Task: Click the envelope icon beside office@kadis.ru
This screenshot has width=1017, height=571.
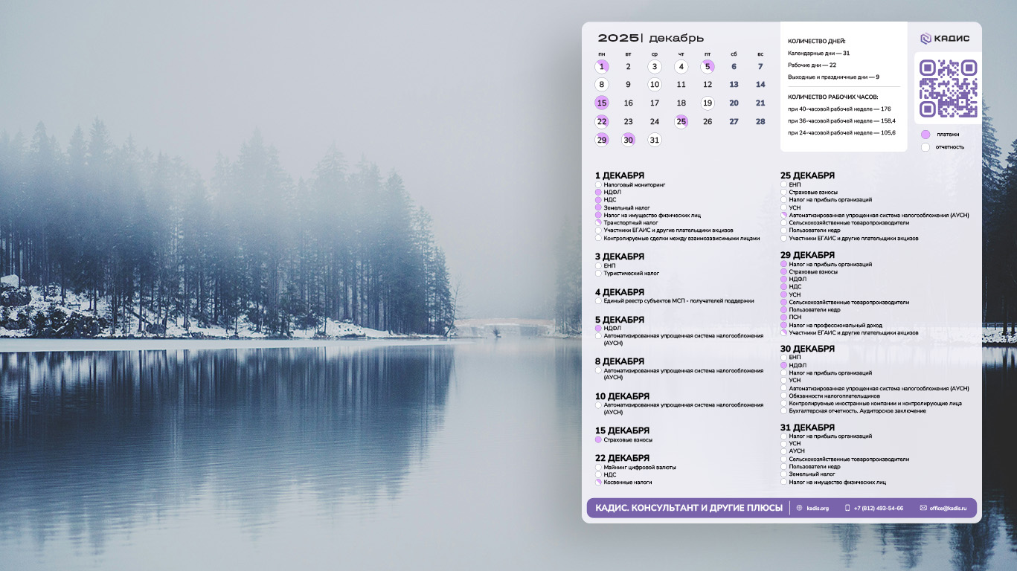Action: click(923, 508)
